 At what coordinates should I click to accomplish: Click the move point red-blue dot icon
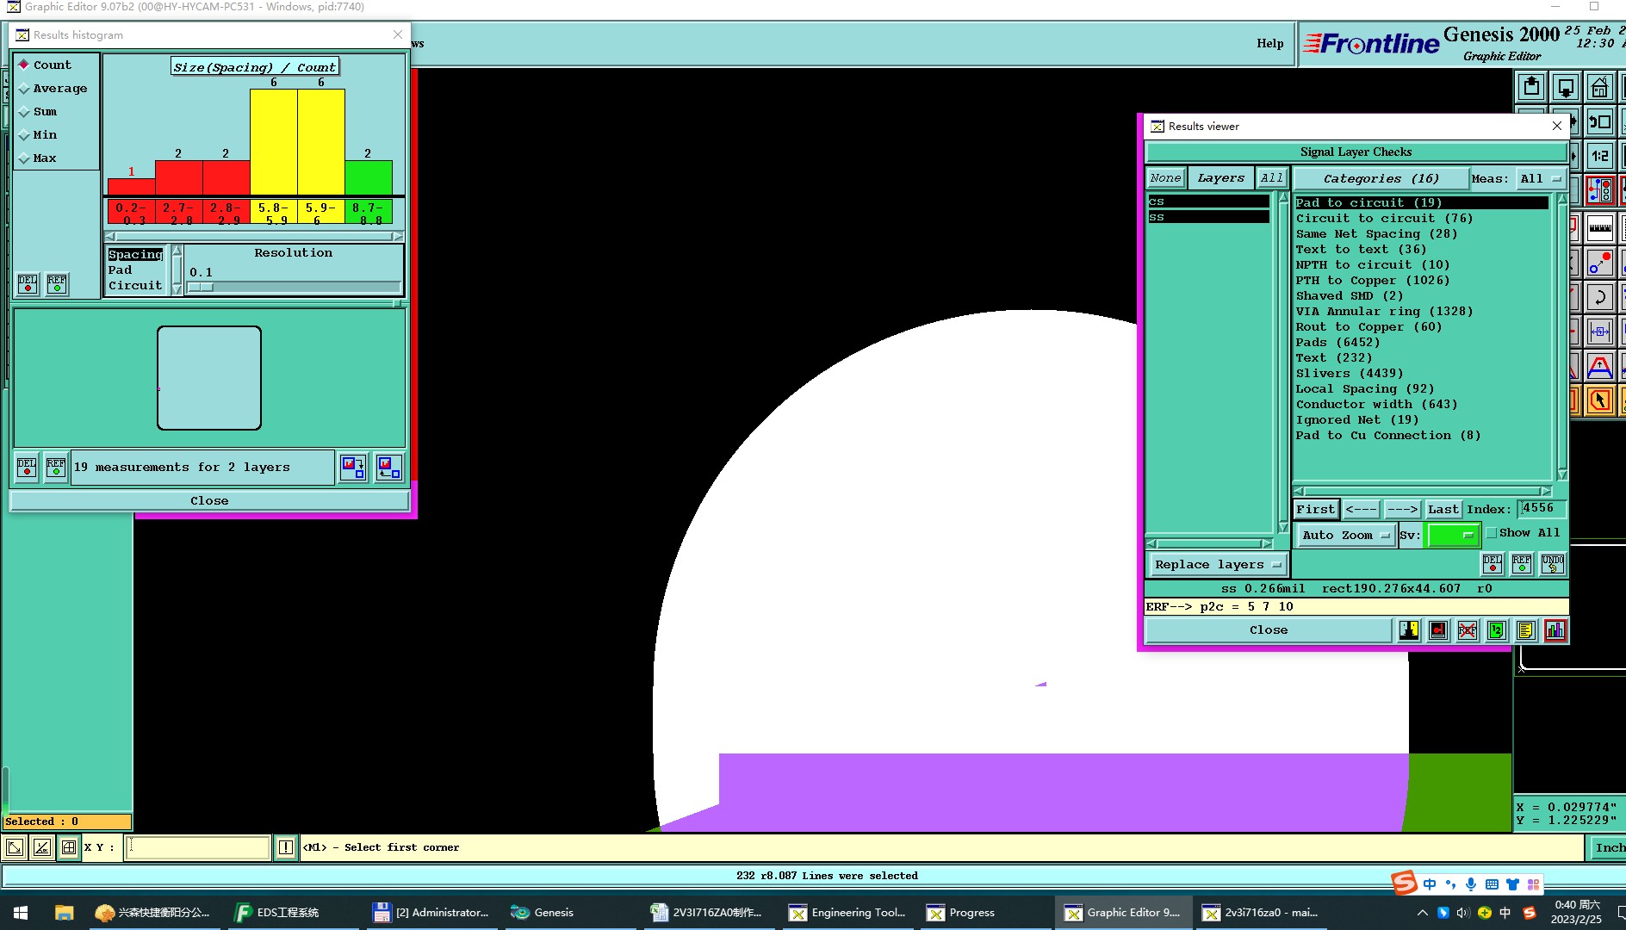(x=1600, y=263)
